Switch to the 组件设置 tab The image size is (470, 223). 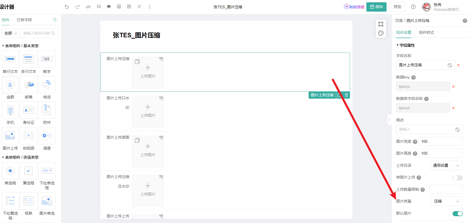pos(404,32)
